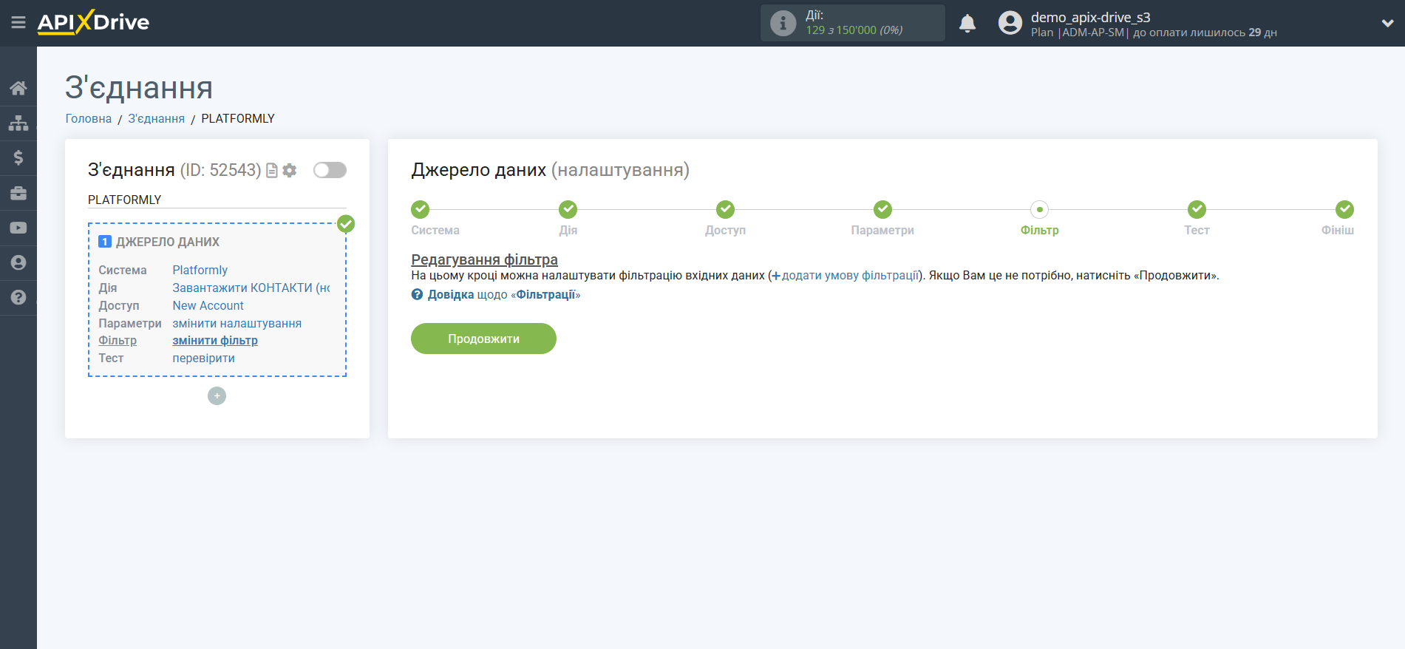1405x649 pixels.
Task: Click the Продовжити button
Action: [x=483, y=339]
